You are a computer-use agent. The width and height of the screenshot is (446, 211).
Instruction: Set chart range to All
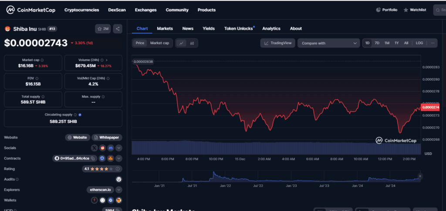406,43
